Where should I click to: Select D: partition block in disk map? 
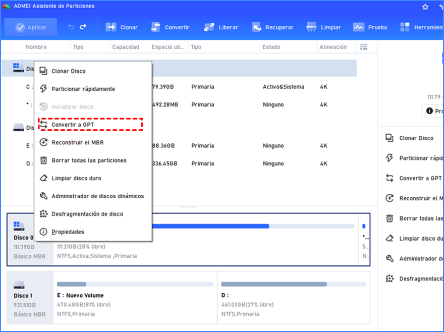(293, 298)
